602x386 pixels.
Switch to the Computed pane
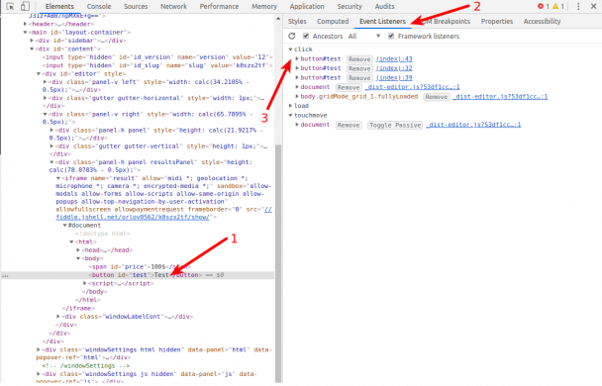(x=333, y=21)
